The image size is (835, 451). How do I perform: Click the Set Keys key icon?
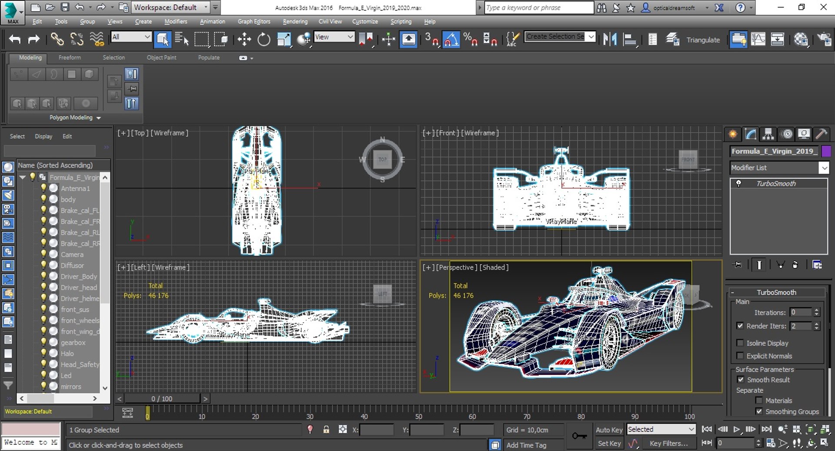[579, 436]
